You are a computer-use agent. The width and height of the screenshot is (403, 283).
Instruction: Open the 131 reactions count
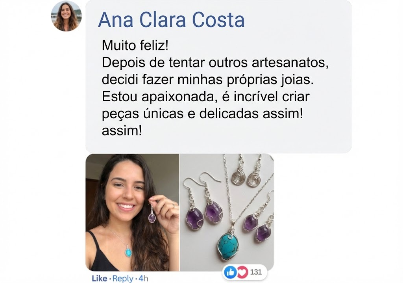click(x=256, y=272)
